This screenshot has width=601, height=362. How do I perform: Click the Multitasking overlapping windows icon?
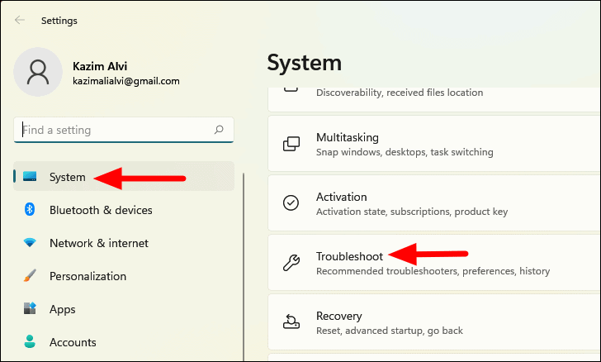(291, 144)
